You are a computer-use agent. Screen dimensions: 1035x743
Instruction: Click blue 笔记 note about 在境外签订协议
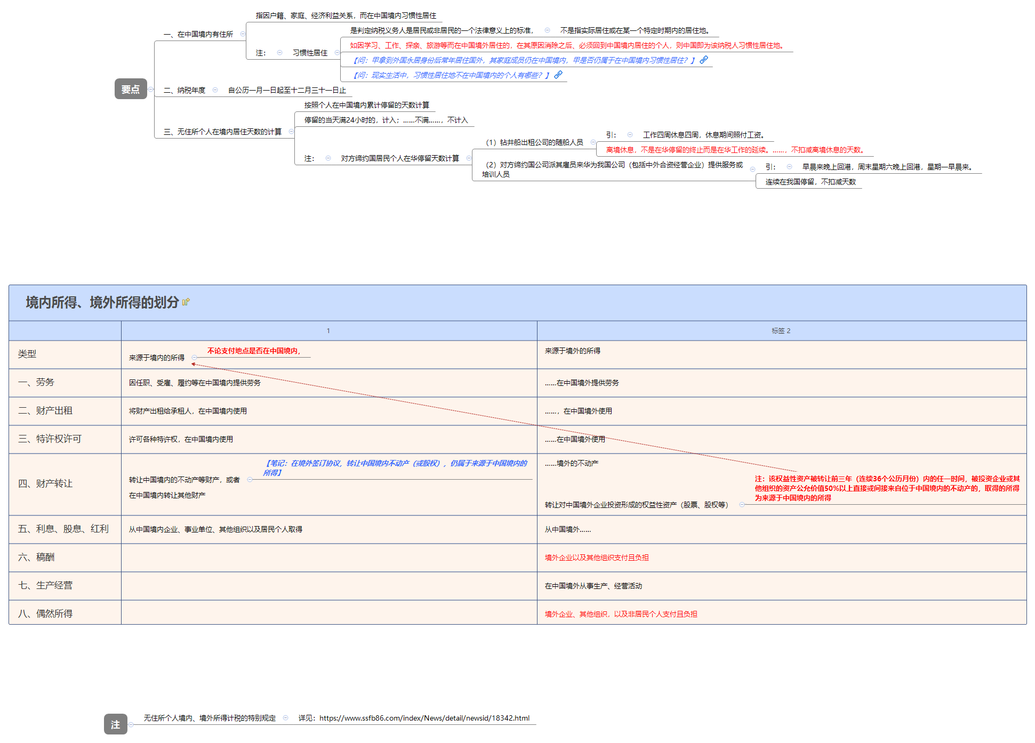(395, 468)
